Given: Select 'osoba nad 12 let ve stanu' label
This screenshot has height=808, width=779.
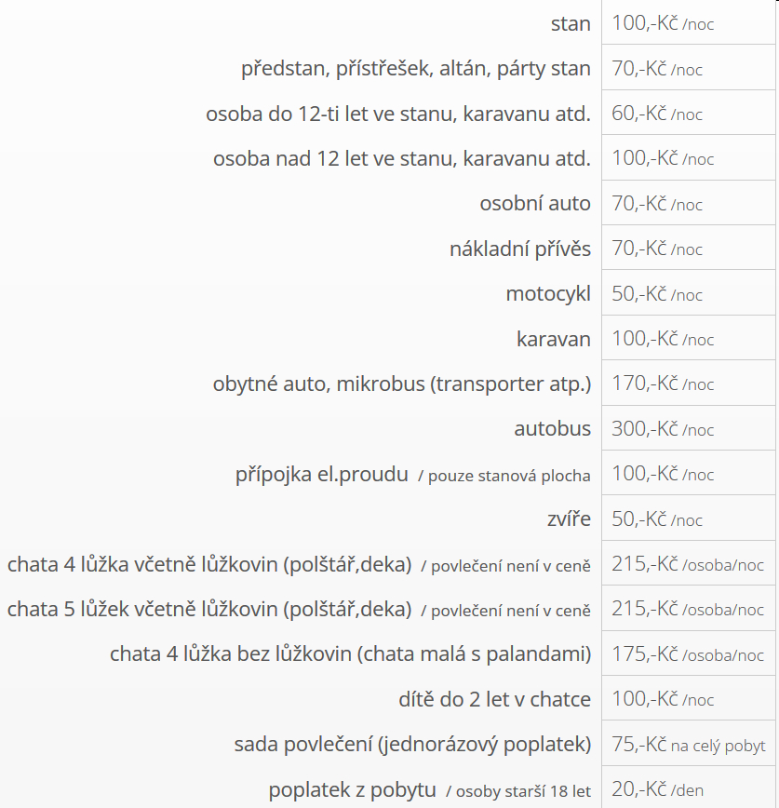Looking at the screenshot, I should click(402, 158).
